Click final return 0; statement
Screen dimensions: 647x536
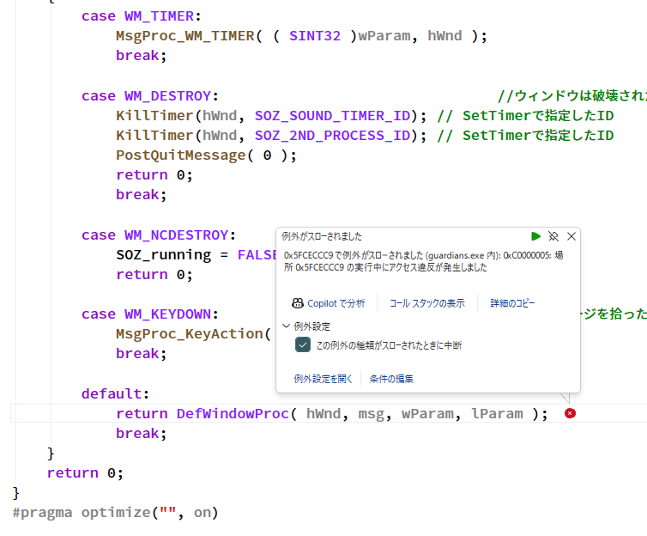[x=85, y=472]
